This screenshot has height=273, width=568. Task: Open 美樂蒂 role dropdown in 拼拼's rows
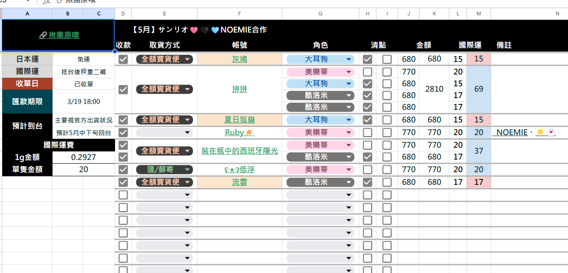[x=320, y=71]
